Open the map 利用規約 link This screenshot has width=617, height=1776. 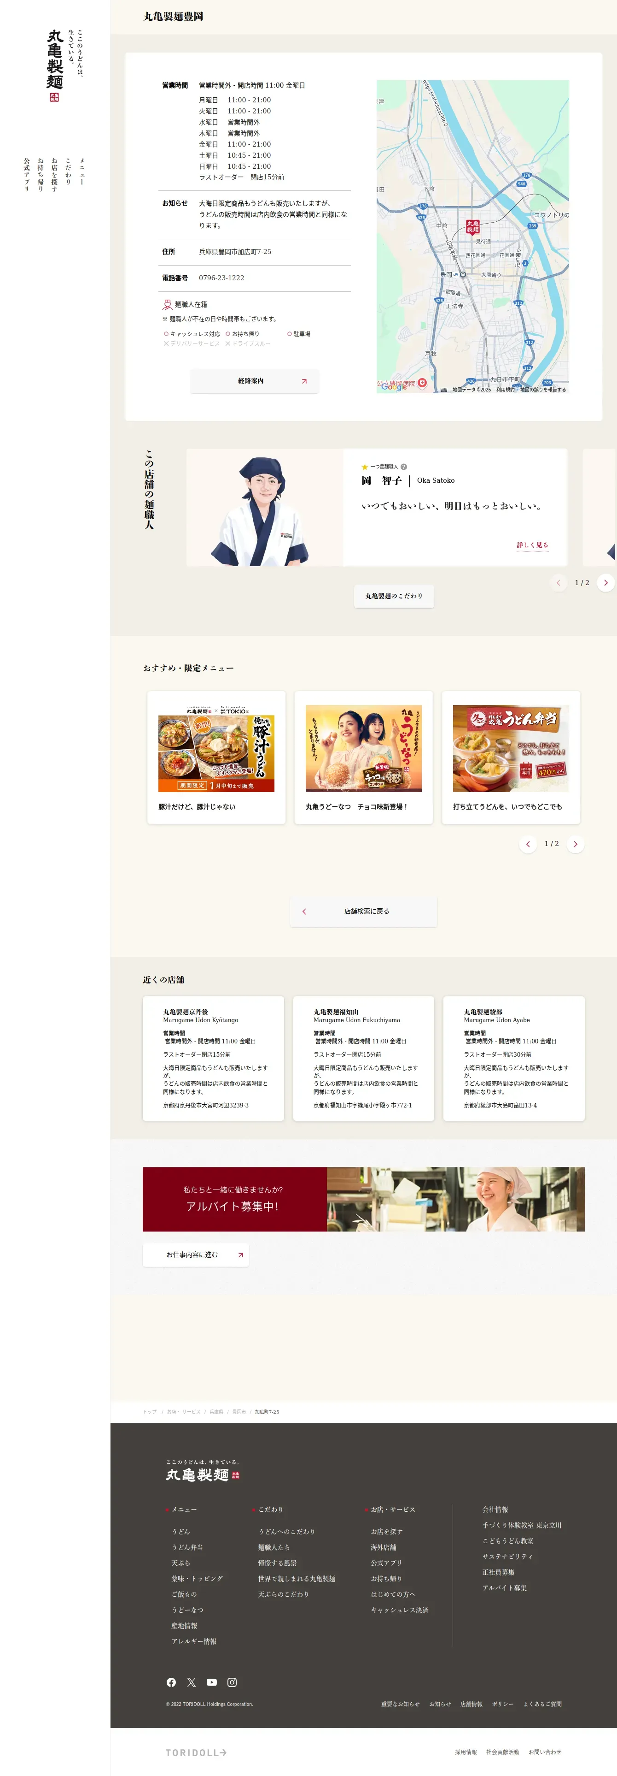pos(505,390)
